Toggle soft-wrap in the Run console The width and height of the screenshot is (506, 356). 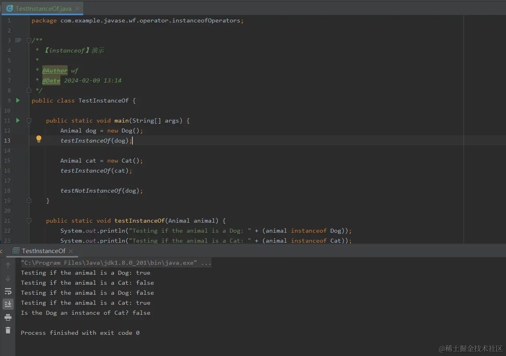8,291
